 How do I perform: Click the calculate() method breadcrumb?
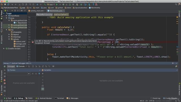pos(61,14)
